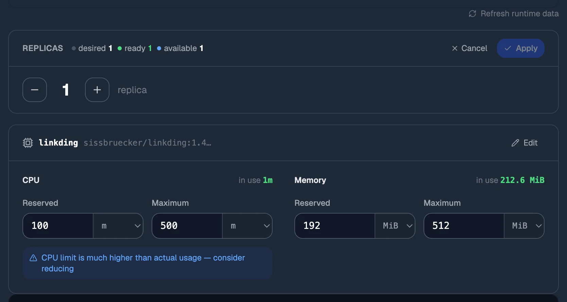The image size is (567, 302).
Task: Click the 'desired 1' replica status
Action: [92, 48]
